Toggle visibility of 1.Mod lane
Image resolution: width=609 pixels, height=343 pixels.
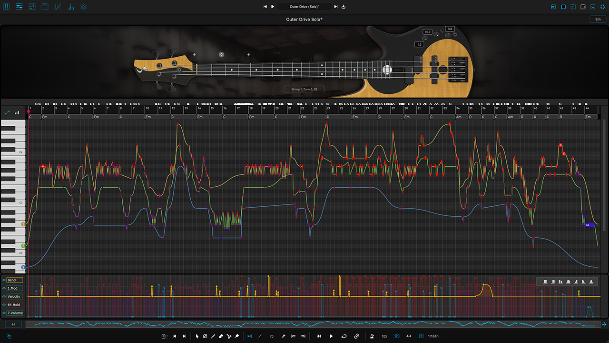4,288
